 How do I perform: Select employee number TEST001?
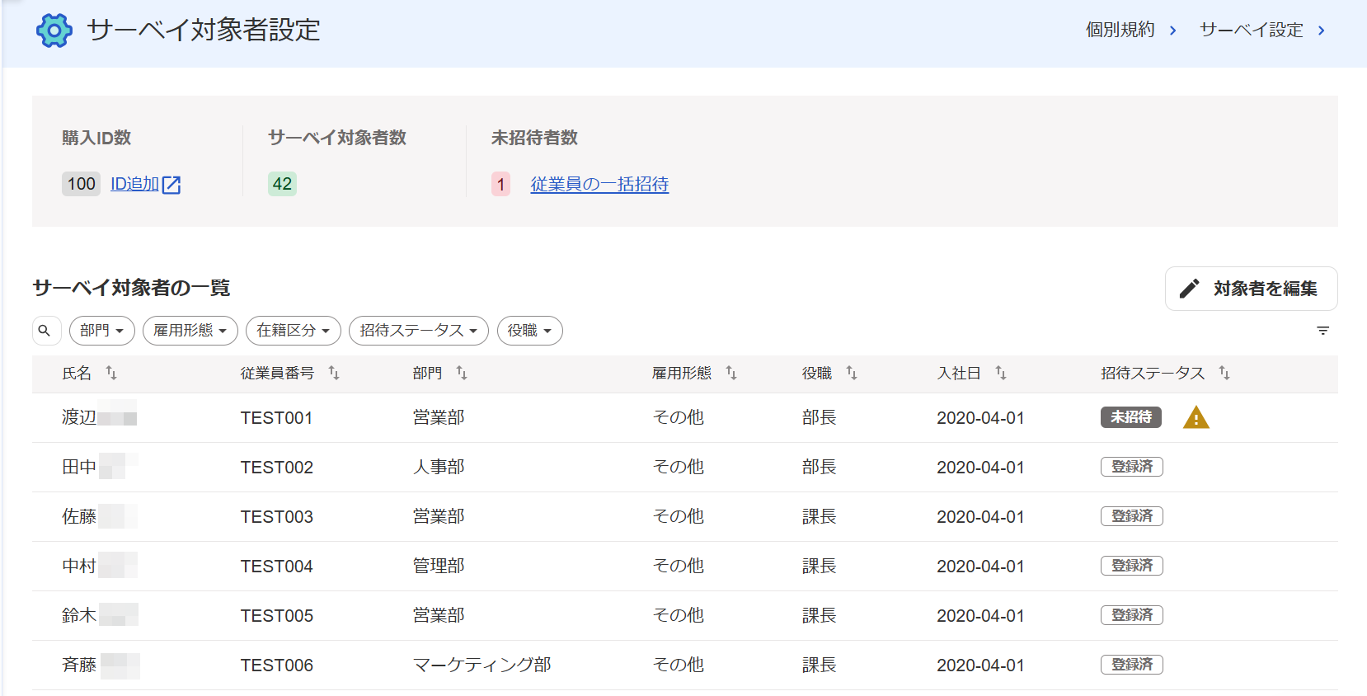pos(276,418)
